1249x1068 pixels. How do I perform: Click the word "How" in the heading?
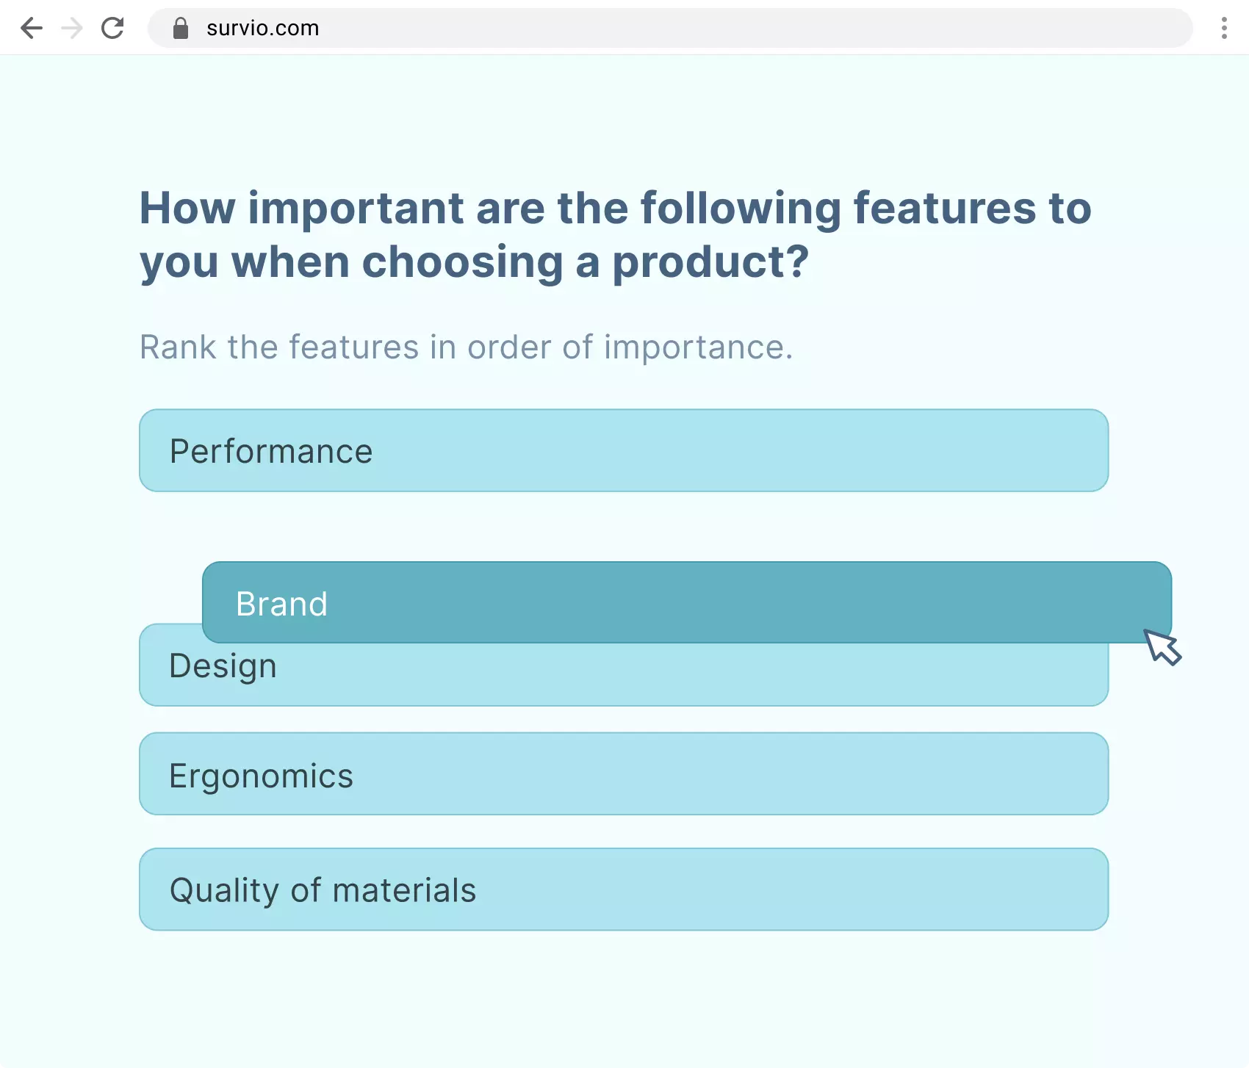click(187, 208)
